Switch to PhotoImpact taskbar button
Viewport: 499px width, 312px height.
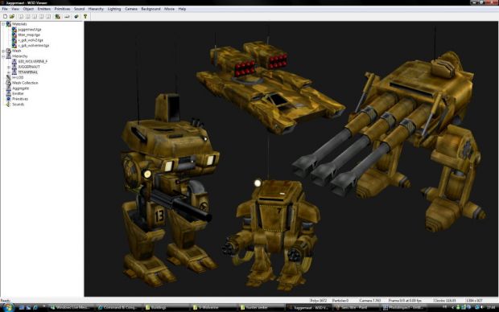coord(402,308)
